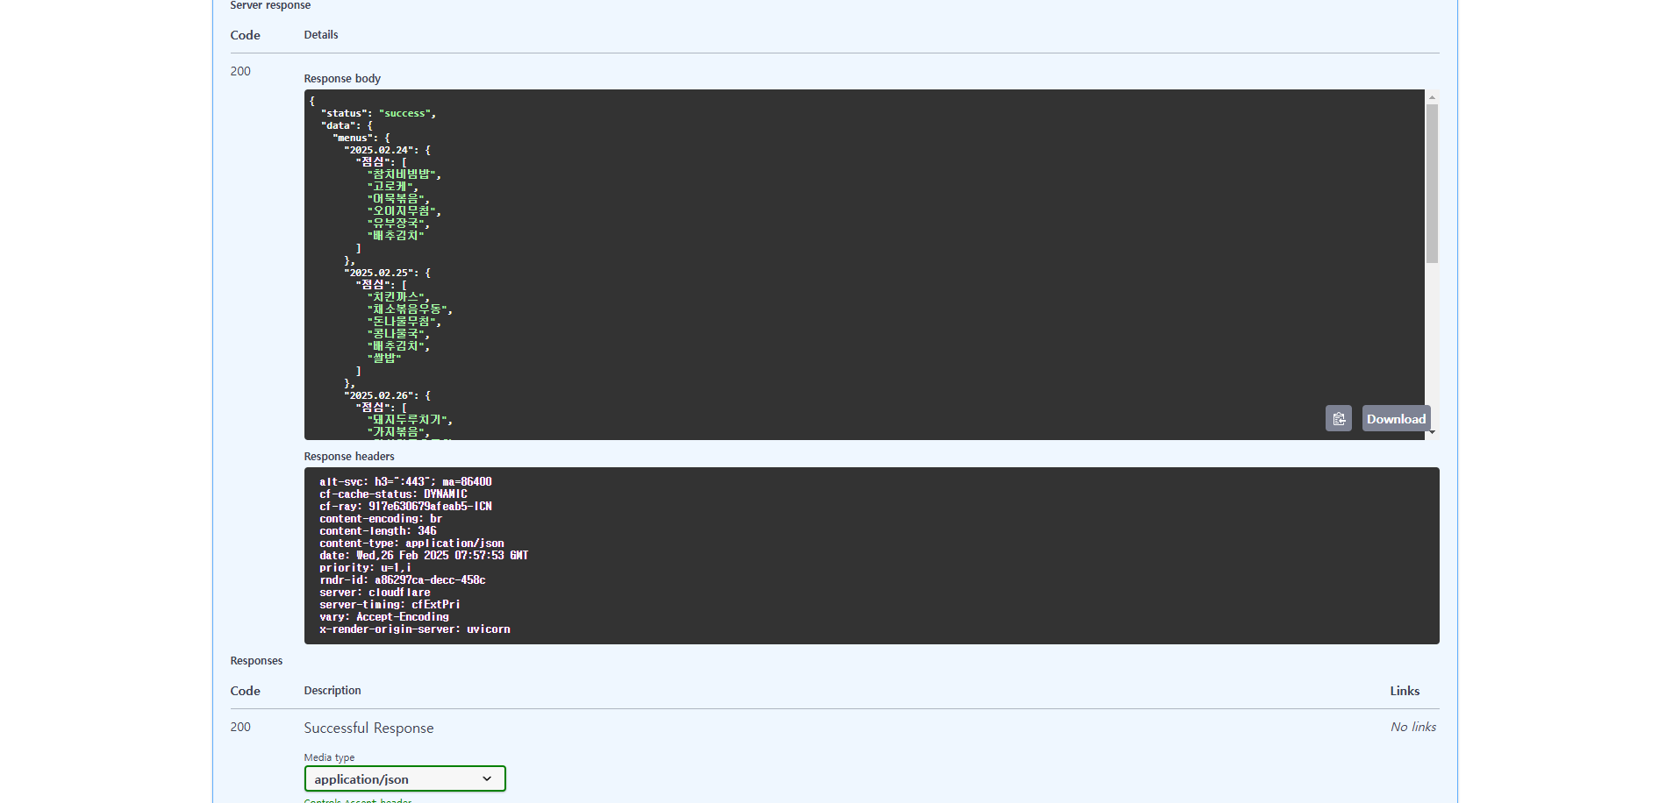Click the response body scroll-up arrow
Viewport: 1666px width, 803px height.
pyautogui.click(x=1432, y=97)
